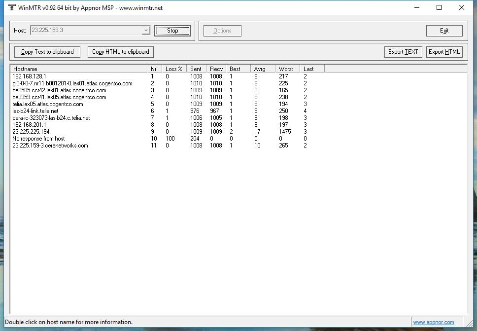This screenshot has width=477, height=331.
Task: Export results as TEXT
Action: point(403,52)
